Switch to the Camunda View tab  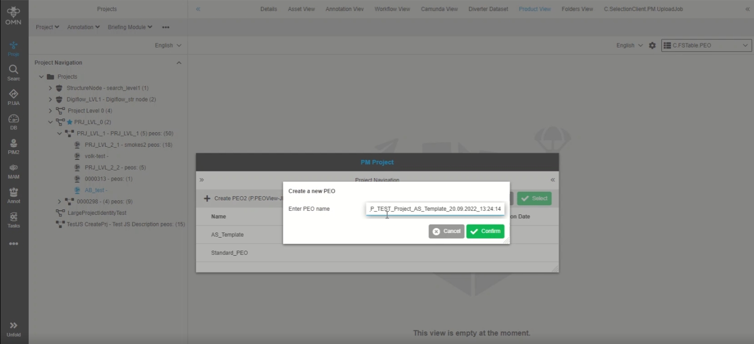(x=439, y=9)
